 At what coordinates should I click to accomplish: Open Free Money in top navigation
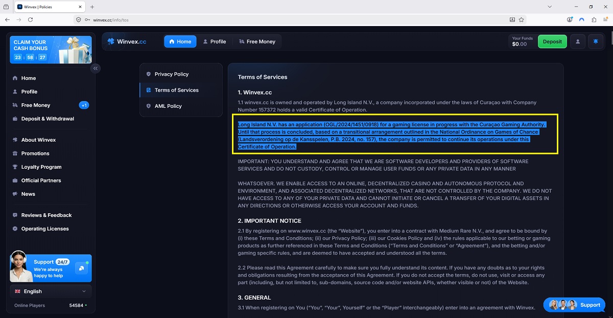click(256, 41)
